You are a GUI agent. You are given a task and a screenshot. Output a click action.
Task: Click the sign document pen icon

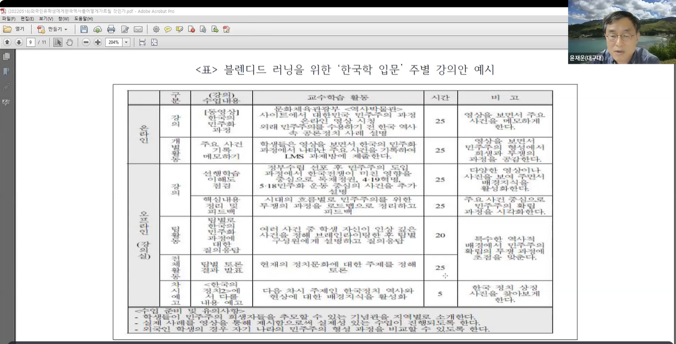tap(226, 29)
